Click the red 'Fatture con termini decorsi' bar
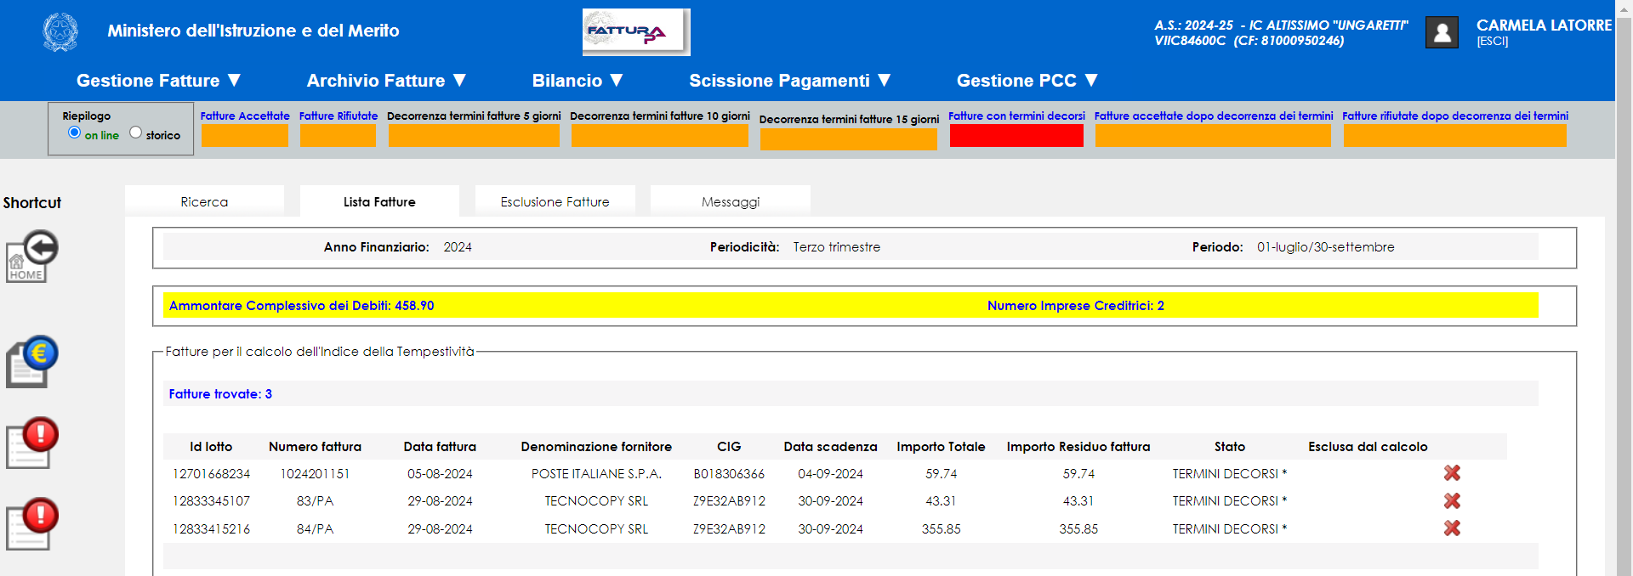Image resolution: width=1633 pixels, height=576 pixels. pos(1016,136)
